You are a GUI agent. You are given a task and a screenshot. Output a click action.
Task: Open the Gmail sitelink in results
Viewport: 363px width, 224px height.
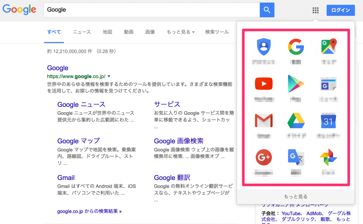[66, 178]
